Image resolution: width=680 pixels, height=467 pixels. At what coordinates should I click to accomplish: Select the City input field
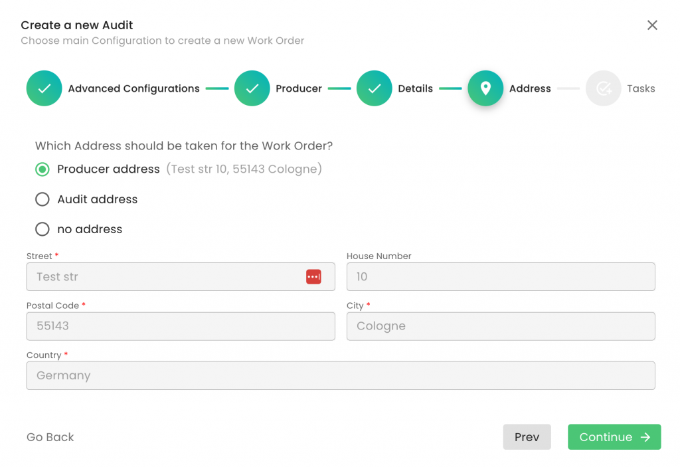point(501,326)
